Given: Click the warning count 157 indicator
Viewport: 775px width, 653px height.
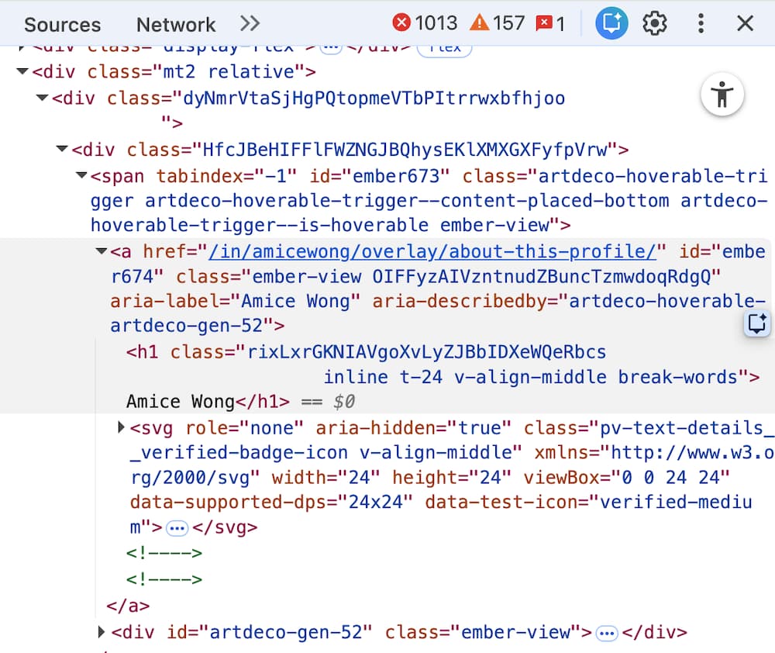Looking at the screenshot, I should [x=498, y=23].
